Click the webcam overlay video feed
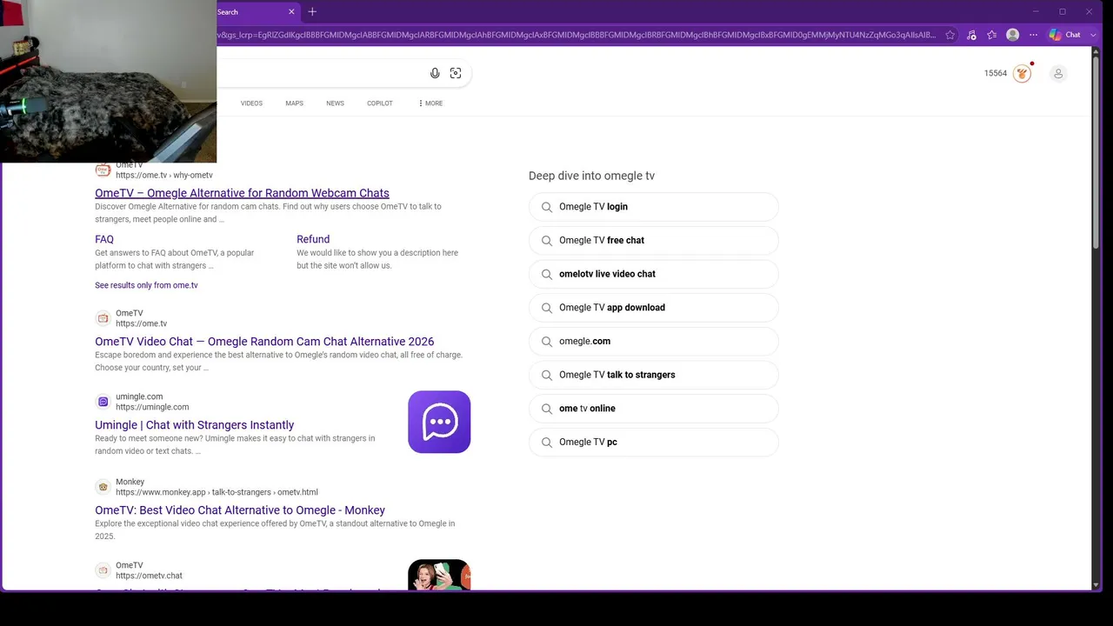The image size is (1113, 626). [108, 81]
